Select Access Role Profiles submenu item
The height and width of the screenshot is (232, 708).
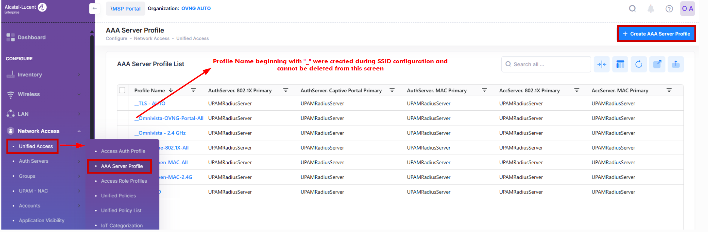click(x=124, y=181)
